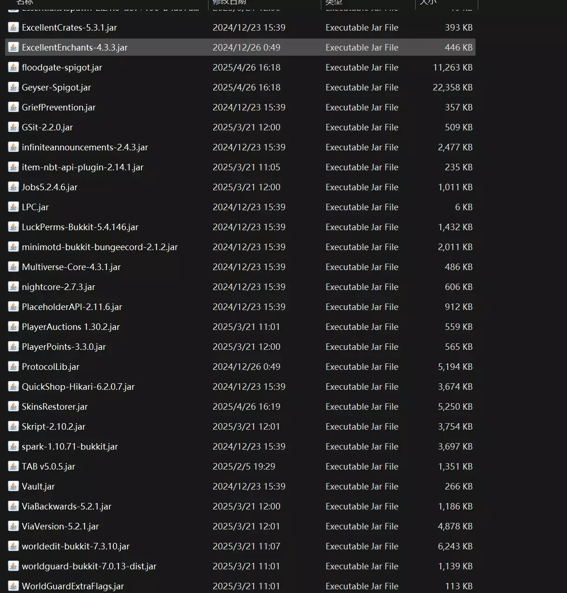The width and height of the screenshot is (567, 593).
Task: Click the modified date of TAB v5.0.5.jar
Action: 244,466
